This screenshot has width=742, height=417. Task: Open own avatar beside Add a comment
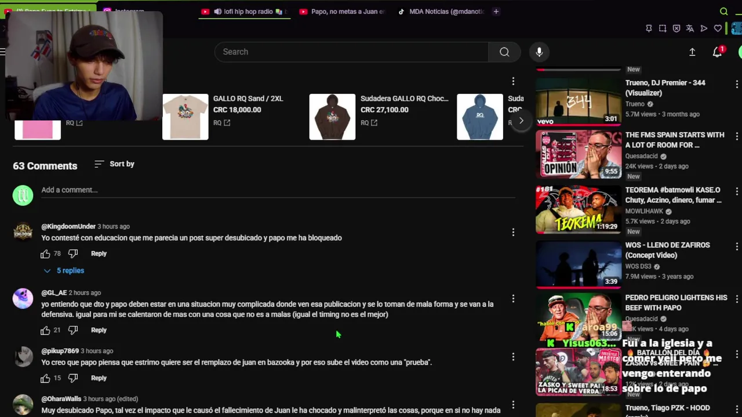tap(23, 195)
